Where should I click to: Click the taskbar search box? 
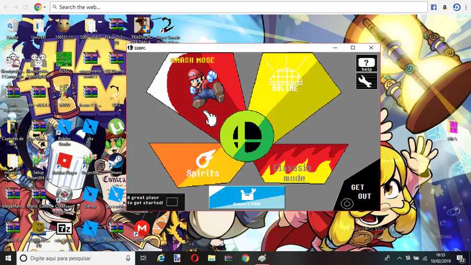click(76, 258)
